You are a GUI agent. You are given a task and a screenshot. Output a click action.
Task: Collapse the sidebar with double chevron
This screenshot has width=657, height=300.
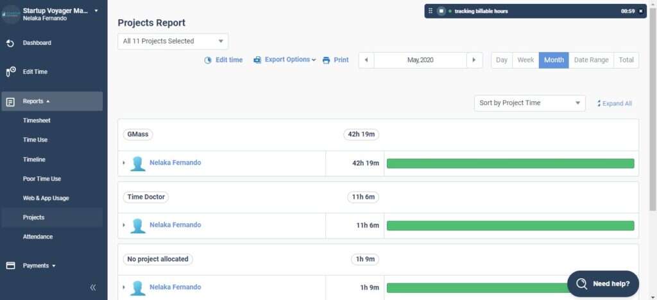[x=93, y=287]
